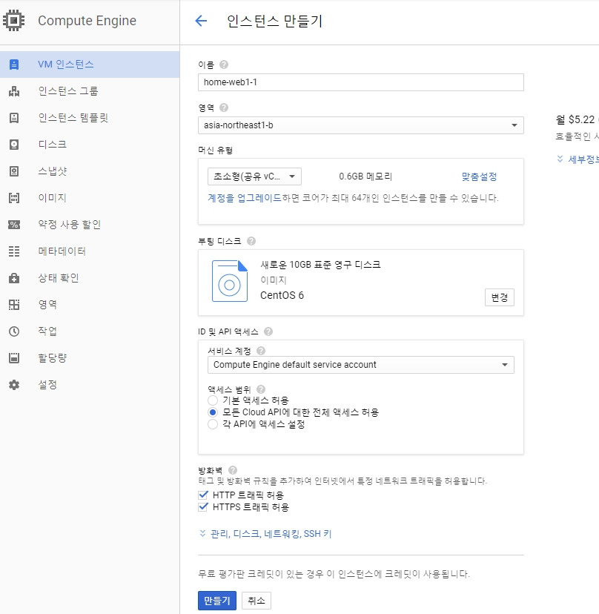
Task: Click the 설정 gear icon
Action: (14, 385)
